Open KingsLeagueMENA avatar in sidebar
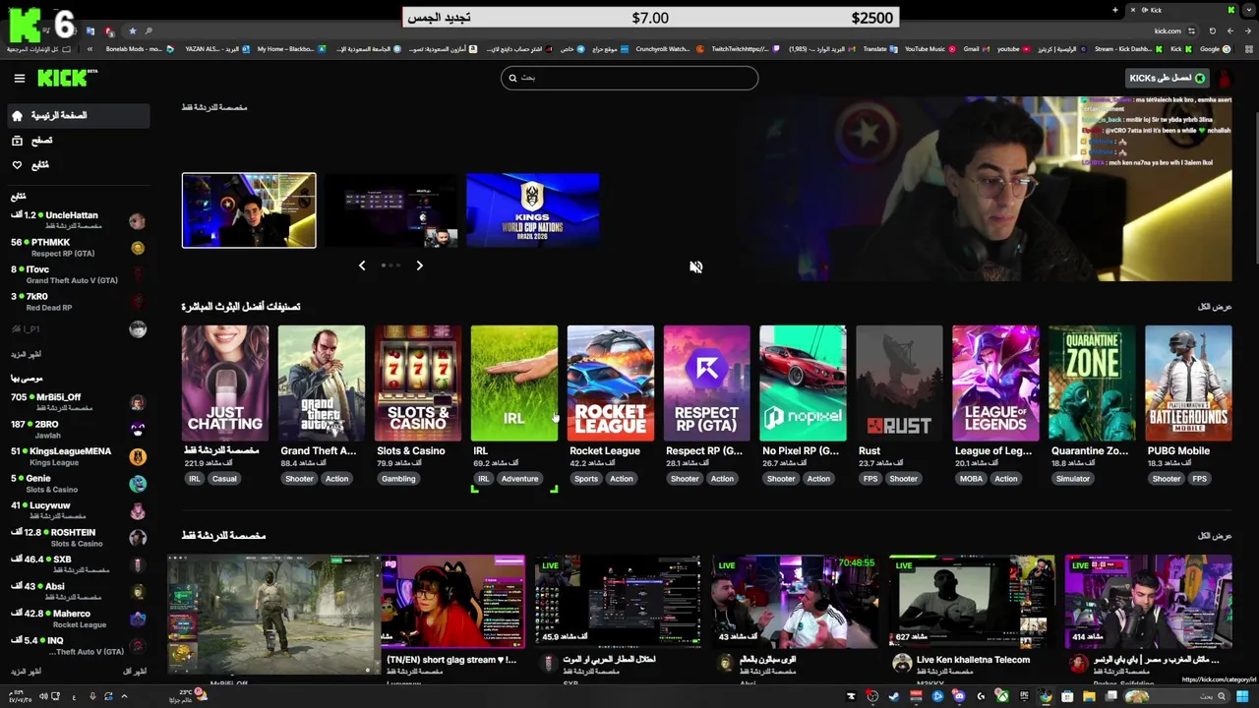Image resolution: width=1259 pixels, height=708 pixels. (x=138, y=456)
